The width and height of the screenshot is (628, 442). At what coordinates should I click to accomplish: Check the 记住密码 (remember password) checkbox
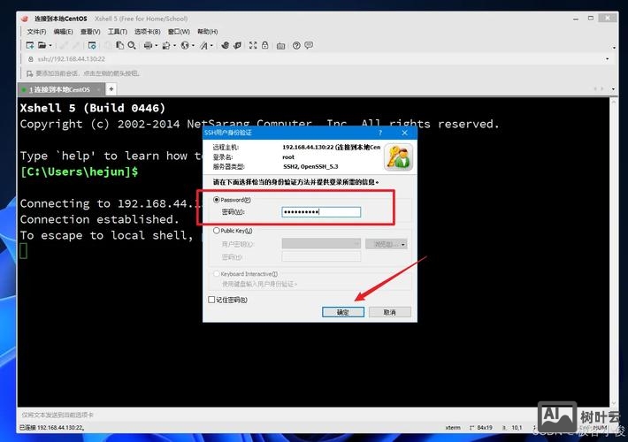[x=211, y=300]
